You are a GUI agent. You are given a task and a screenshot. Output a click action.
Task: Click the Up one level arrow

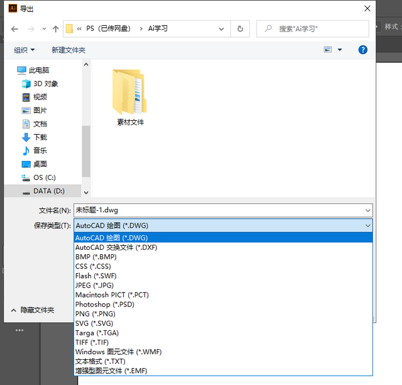[x=56, y=29]
